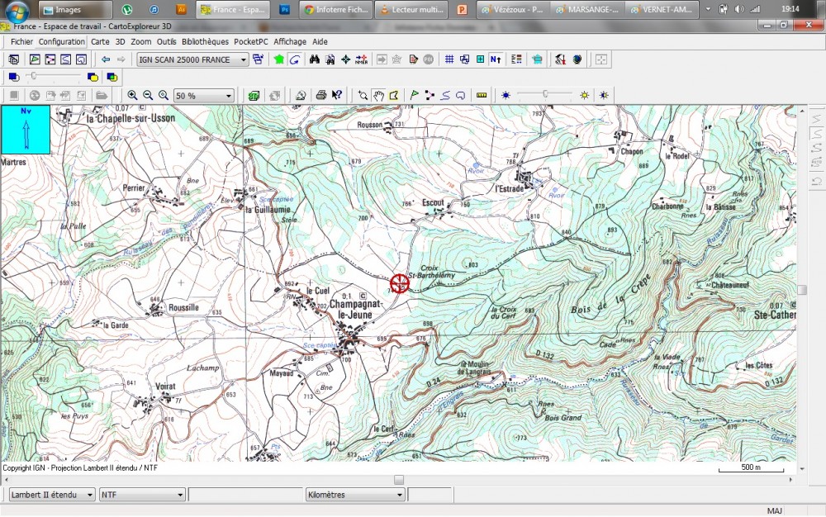Viewport: 826px width, 517px height.
Task: Click the zoom in magnifier icon
Action: click(132, 96)
